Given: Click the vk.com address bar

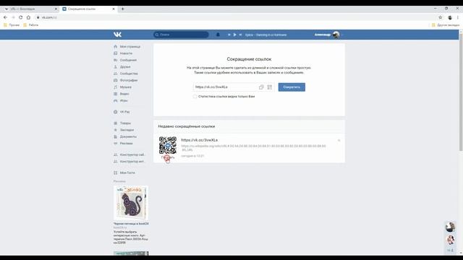Looking at the screenshot, I should (237, 17).
